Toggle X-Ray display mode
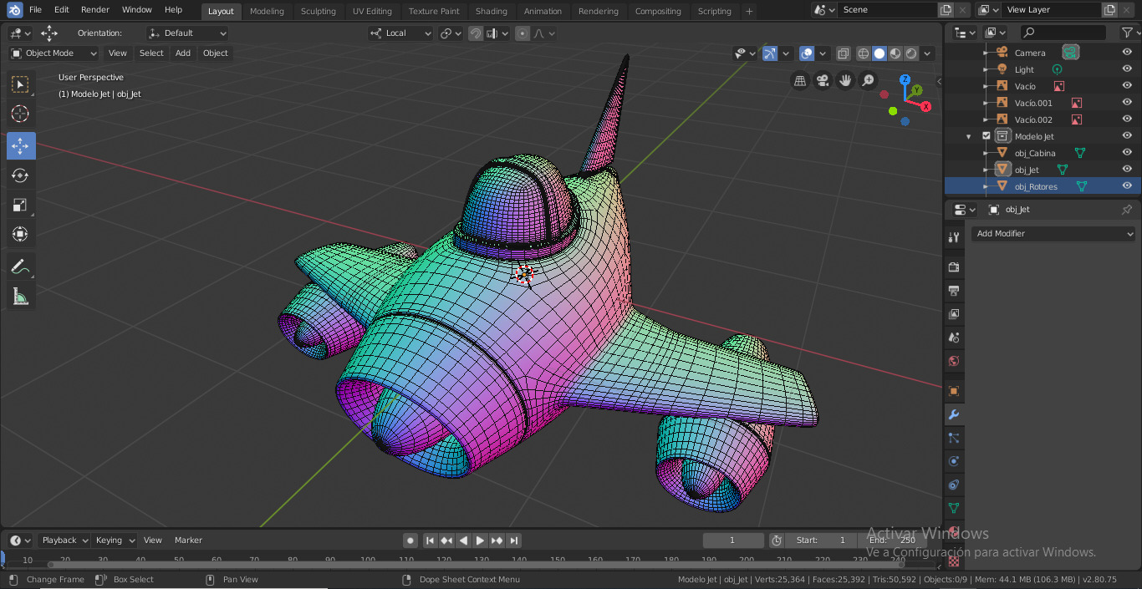This screenshot has height=589, width=1142. point(844,53)
